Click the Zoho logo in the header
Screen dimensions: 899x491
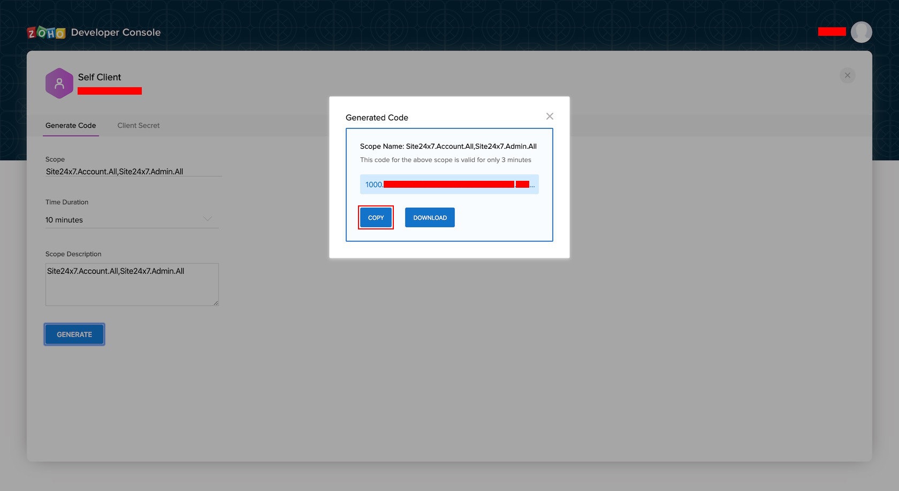[x=45, y=32]
